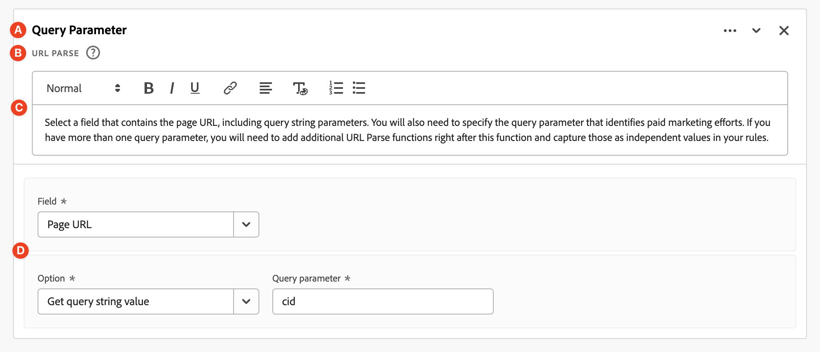Click the Query parameter input containing cid
Viewport: 820px width, 352px height.
tap(383, 301)
